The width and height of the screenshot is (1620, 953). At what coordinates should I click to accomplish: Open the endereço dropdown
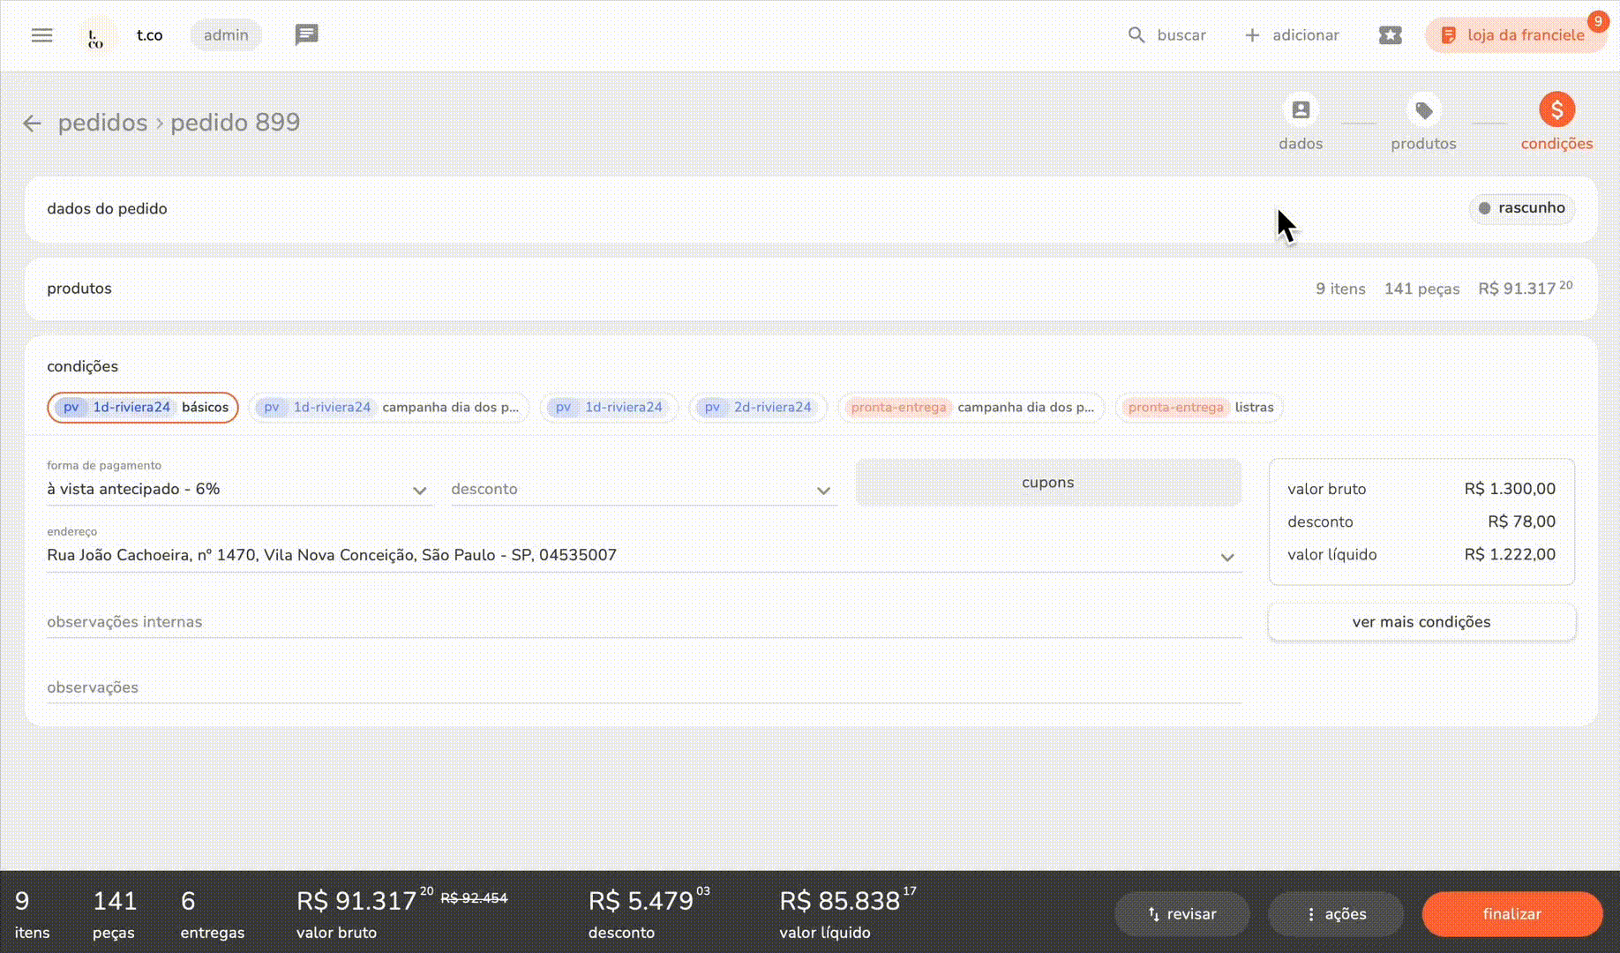coord(1227,557)
